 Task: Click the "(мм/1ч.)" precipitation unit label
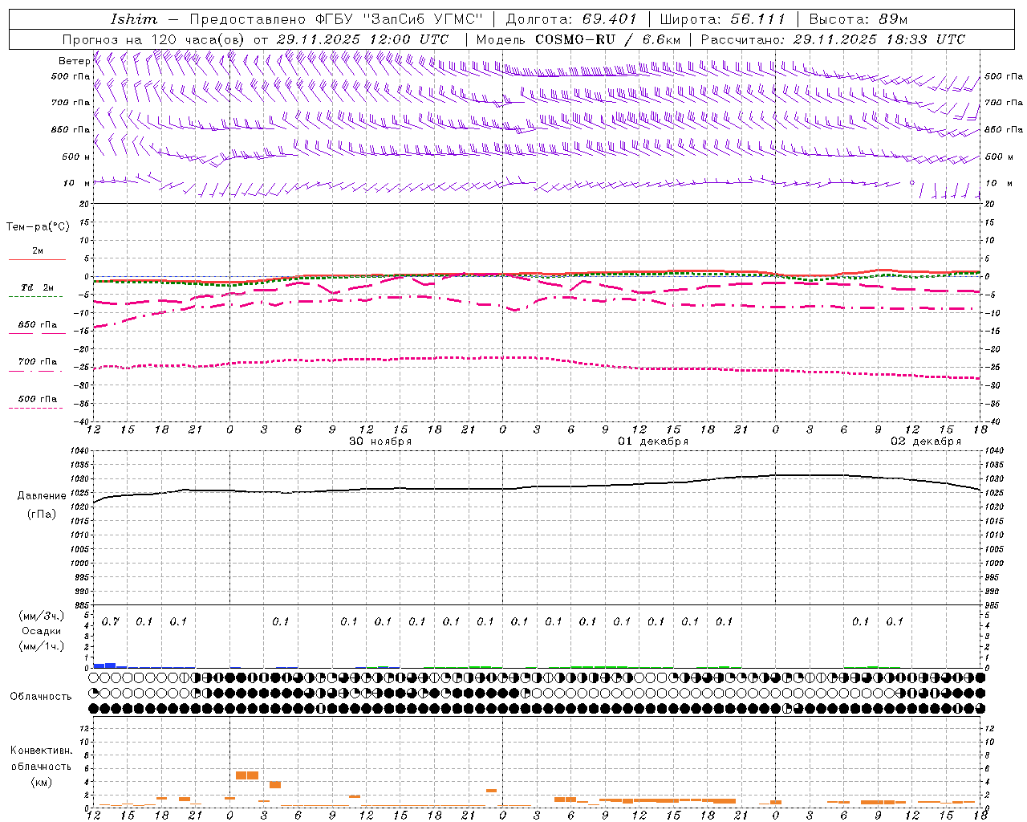click(42, 646)
